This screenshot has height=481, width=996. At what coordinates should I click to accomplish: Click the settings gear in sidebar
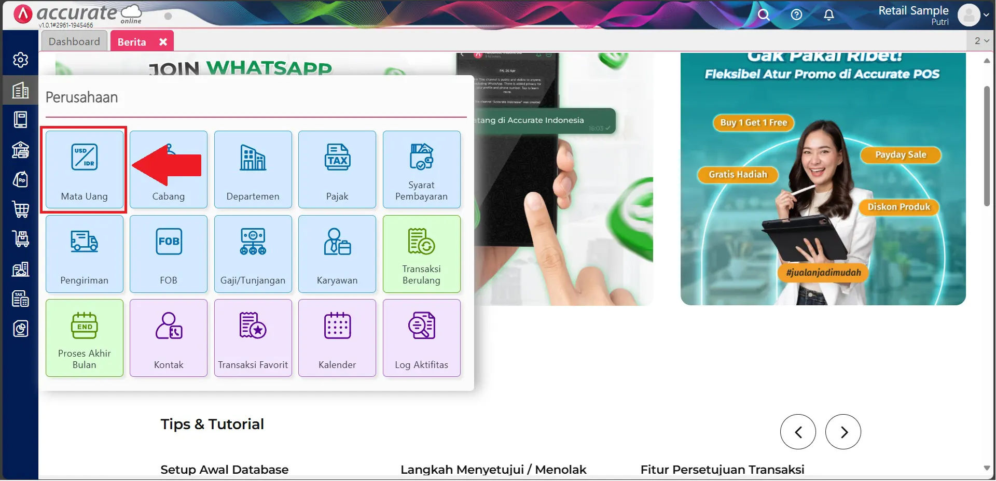(x=20, y=60)
